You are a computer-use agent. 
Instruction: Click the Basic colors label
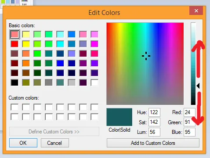[22, 25]
